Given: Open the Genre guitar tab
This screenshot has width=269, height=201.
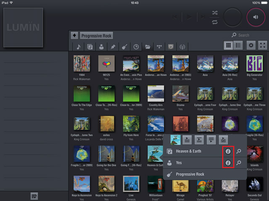Looking at the screenshot, I should click(124, 46).
